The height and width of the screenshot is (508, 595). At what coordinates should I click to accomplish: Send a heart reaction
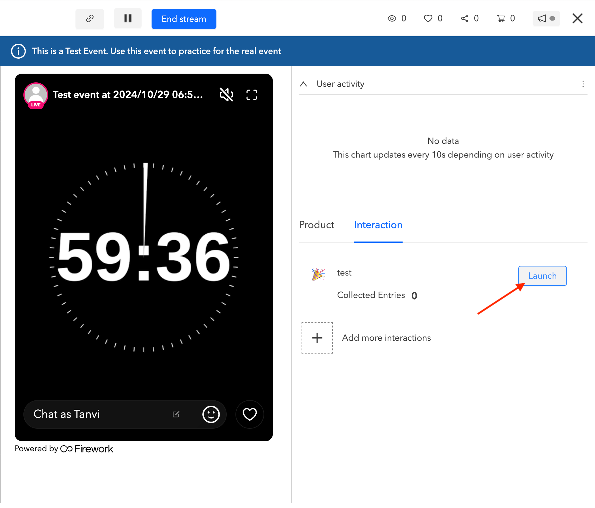point(250,414)
